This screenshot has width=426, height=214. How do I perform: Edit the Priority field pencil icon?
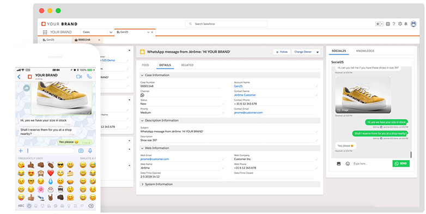[x=223, y=113]
